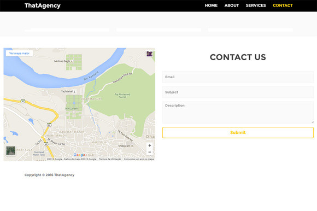
Task: Click the CONTACT US heading
Action: point(238,57)
